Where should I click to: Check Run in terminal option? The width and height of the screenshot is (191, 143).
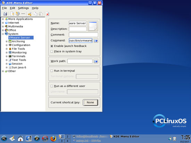[x=52, y=71]
